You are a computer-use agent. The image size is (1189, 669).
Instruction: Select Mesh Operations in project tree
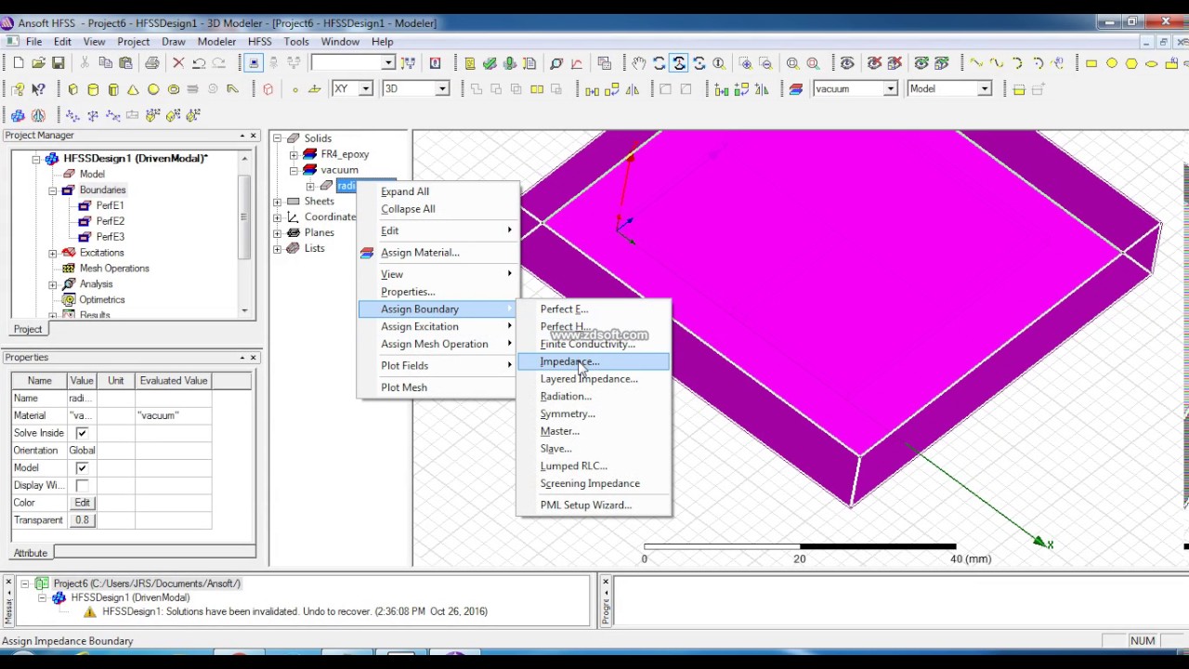click(x=114, y=269)
